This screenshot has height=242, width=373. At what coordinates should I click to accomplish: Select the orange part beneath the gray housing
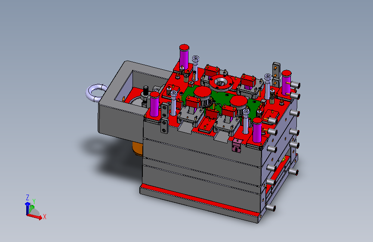tap(137, 149)
